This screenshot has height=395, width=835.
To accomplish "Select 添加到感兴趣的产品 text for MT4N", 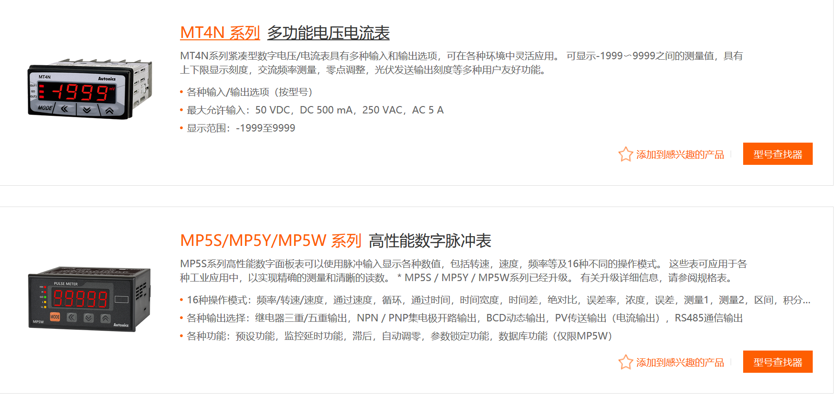I will (680, 155).
